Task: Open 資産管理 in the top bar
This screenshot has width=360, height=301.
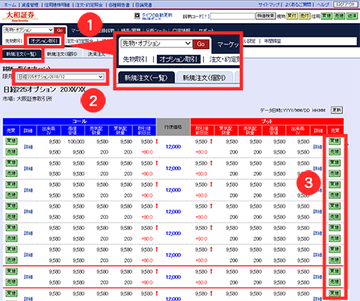Action: coord(30,5)
